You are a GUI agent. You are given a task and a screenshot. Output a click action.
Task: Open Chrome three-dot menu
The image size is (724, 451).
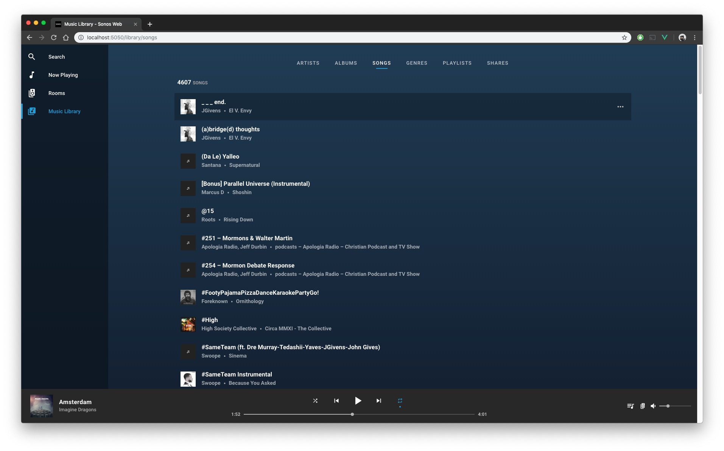[x=694, y=37]
